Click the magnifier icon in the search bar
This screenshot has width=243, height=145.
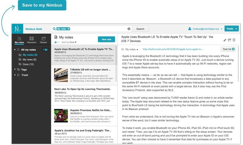click(x=54, y=29)
